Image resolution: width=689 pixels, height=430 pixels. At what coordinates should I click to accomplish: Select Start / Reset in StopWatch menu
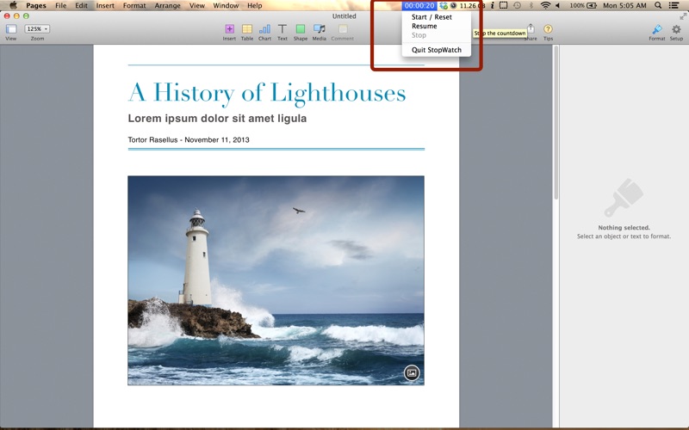coord(431,17)
